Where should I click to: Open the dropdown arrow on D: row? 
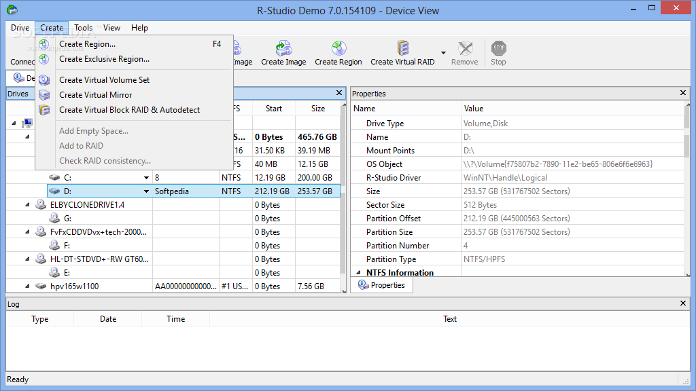point(146,191)
